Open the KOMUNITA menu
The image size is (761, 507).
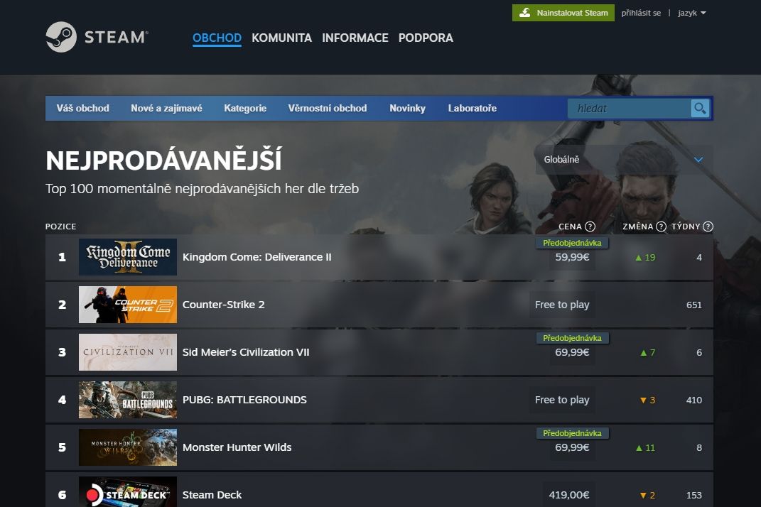coord(281,38)
